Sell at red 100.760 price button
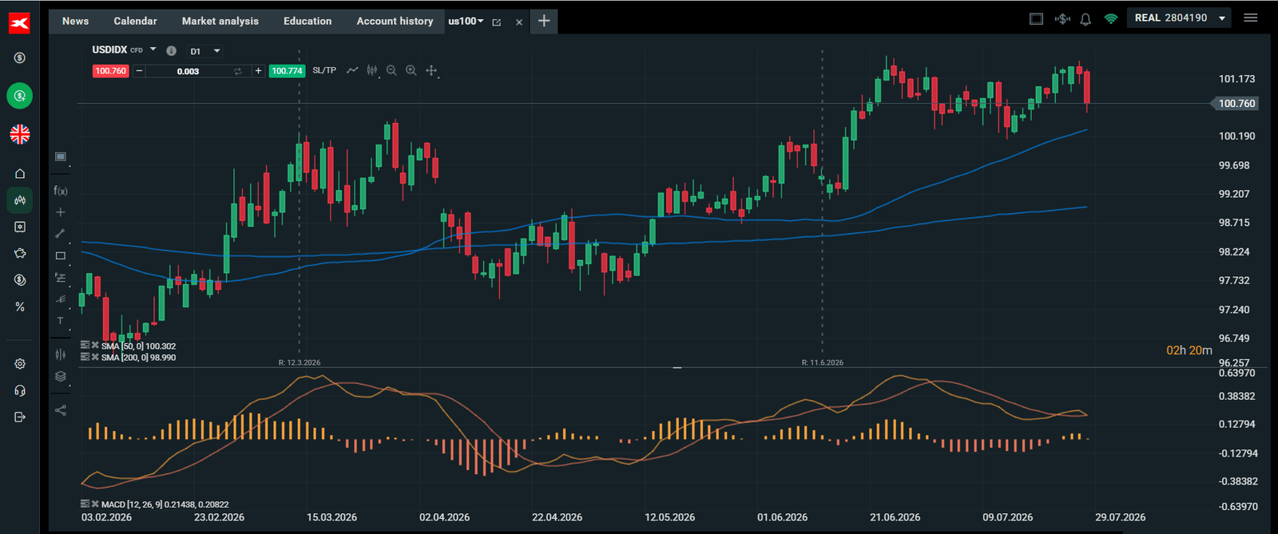 pos(110,71)
